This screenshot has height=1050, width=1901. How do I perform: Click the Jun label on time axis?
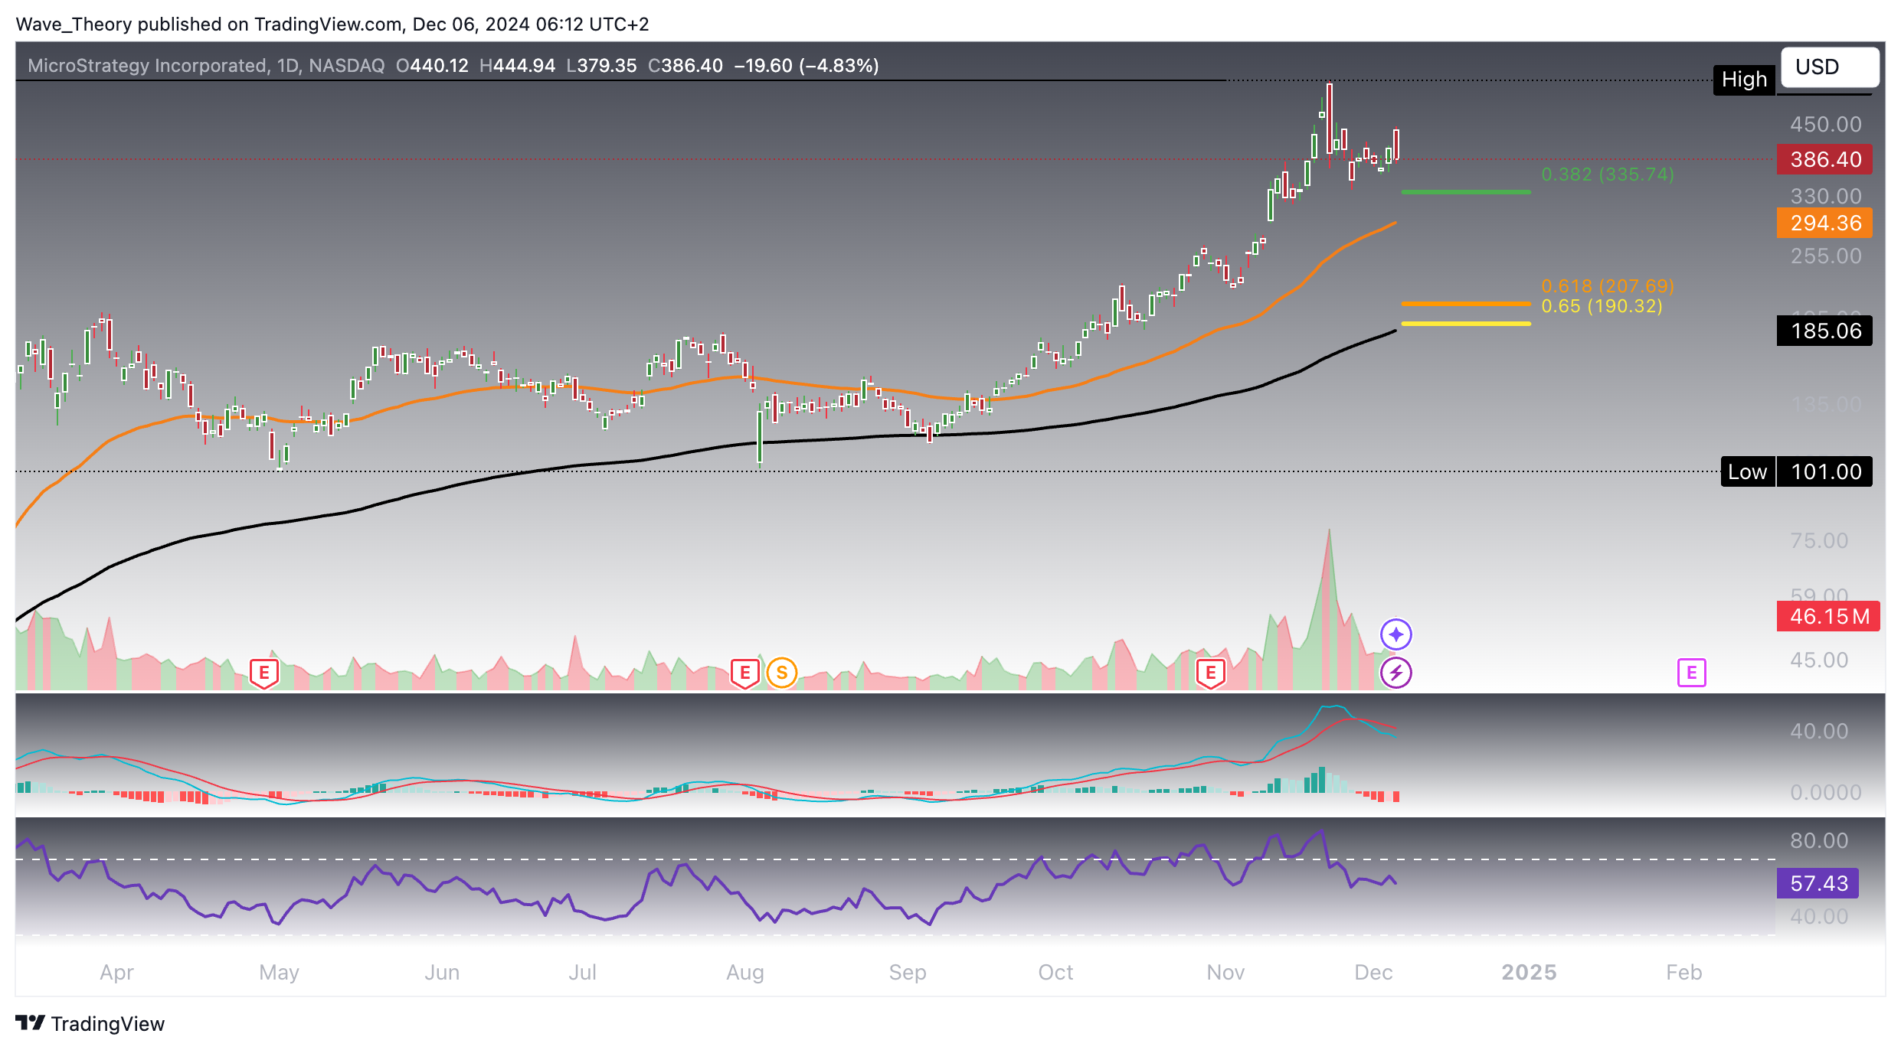442,972
